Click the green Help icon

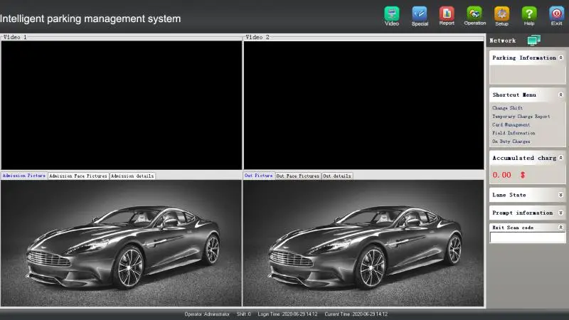point(529,14)
